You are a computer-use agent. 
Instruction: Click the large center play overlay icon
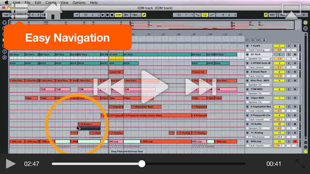coord(155,87)
